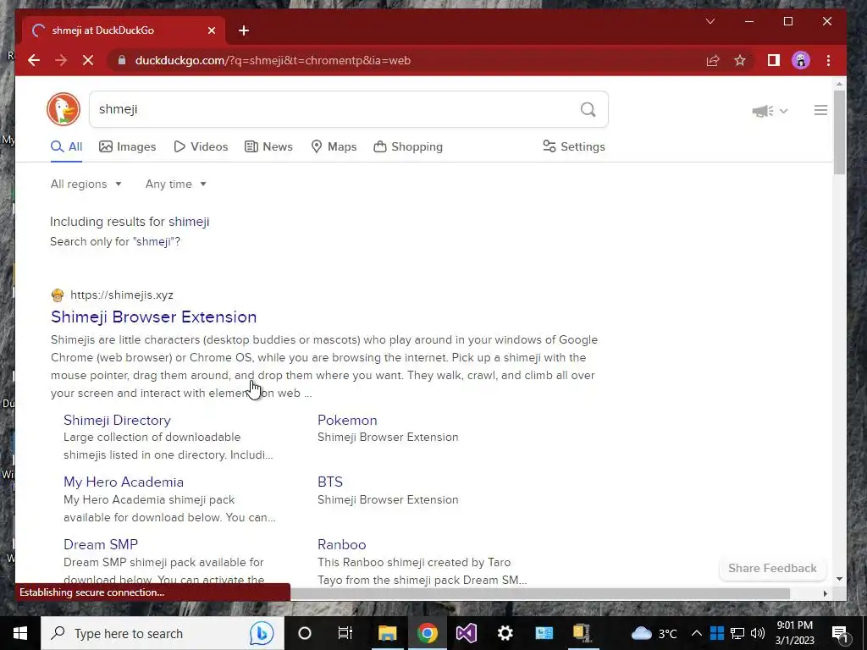Open Chrome profile avatar
Image resolution: width=867 pixels, height=650 pixels.
coord(801,60)
